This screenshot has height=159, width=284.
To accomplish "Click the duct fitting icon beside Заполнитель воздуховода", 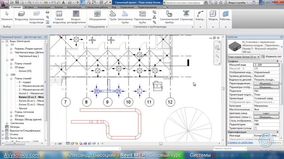I will (x=47, y=12).
